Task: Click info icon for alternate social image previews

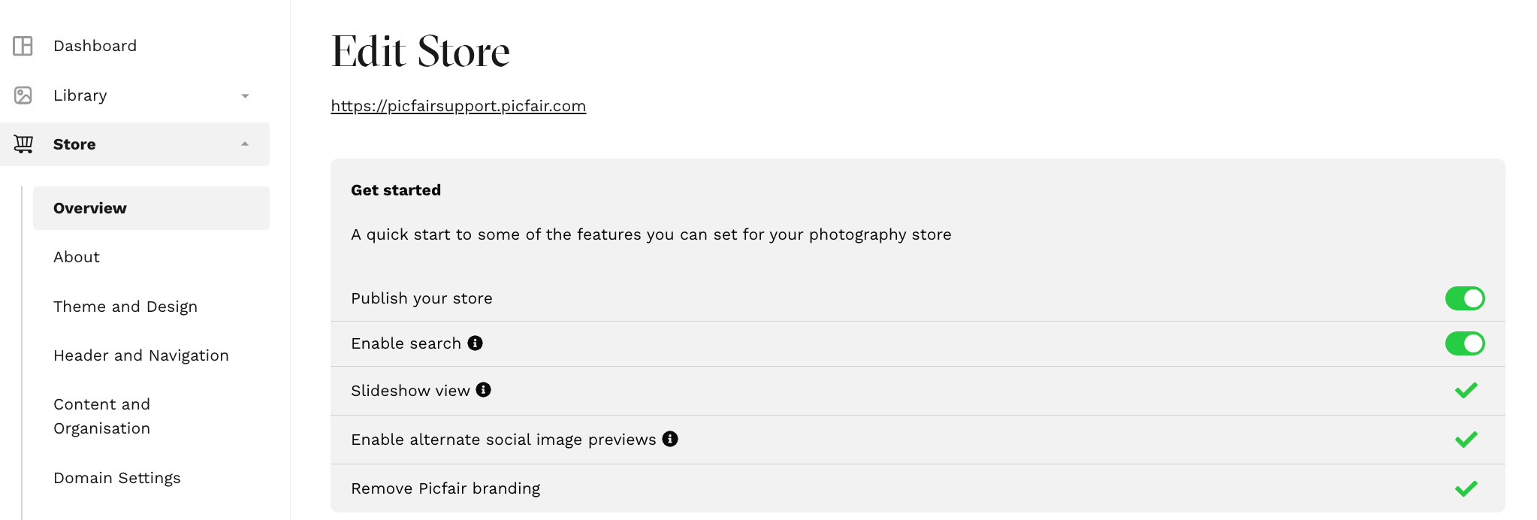Action: click(x=670, y=439)
